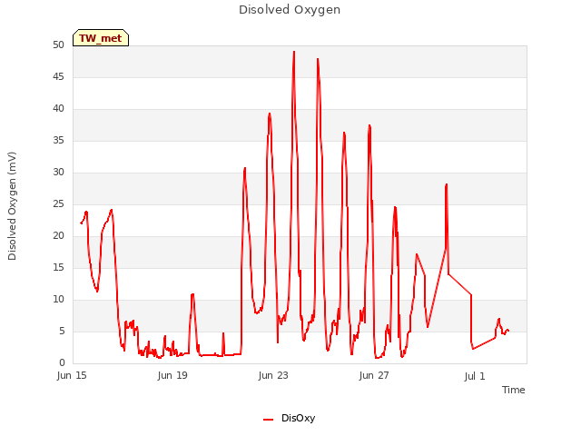Click the 40 value on y-axis
The image size is (581, 436).
58,109
